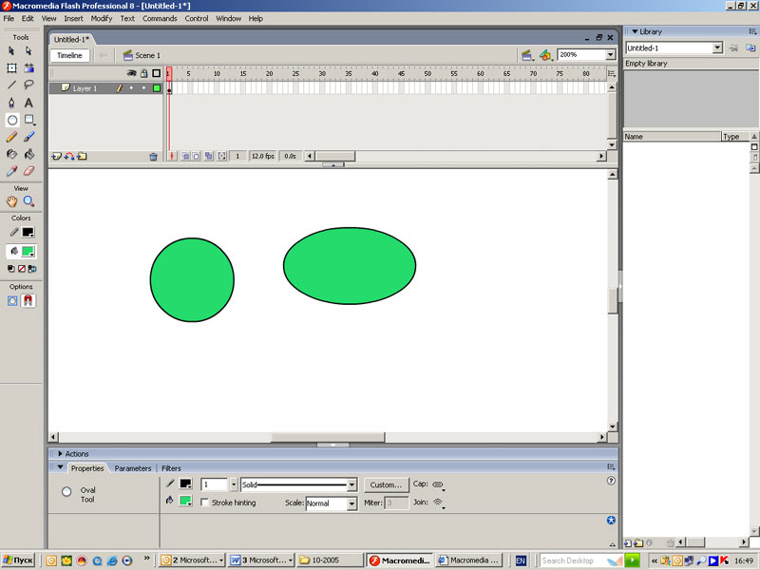Expand the Actions panel
Viewport: 760px width, 570px height.
[61, 454]
